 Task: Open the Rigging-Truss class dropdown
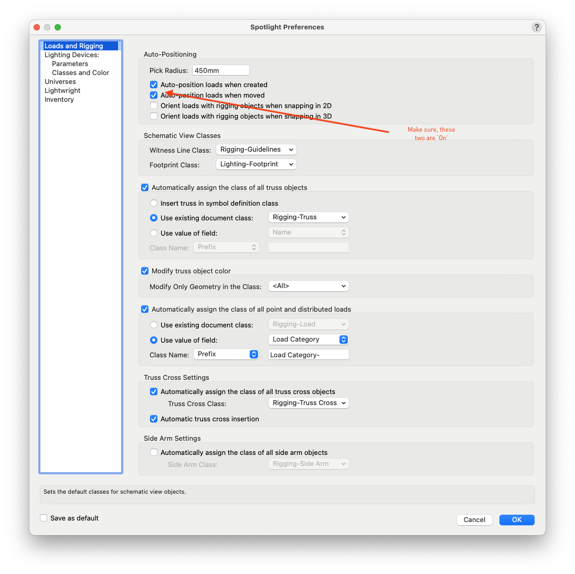point(308,217)
